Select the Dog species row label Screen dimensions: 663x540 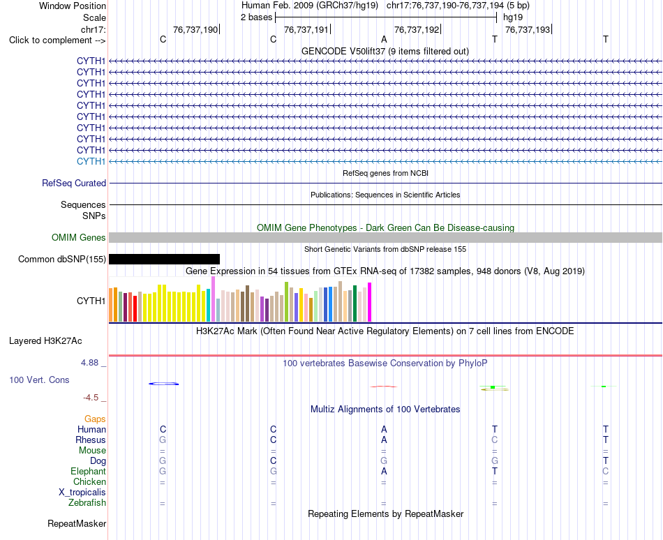[98, 461]
